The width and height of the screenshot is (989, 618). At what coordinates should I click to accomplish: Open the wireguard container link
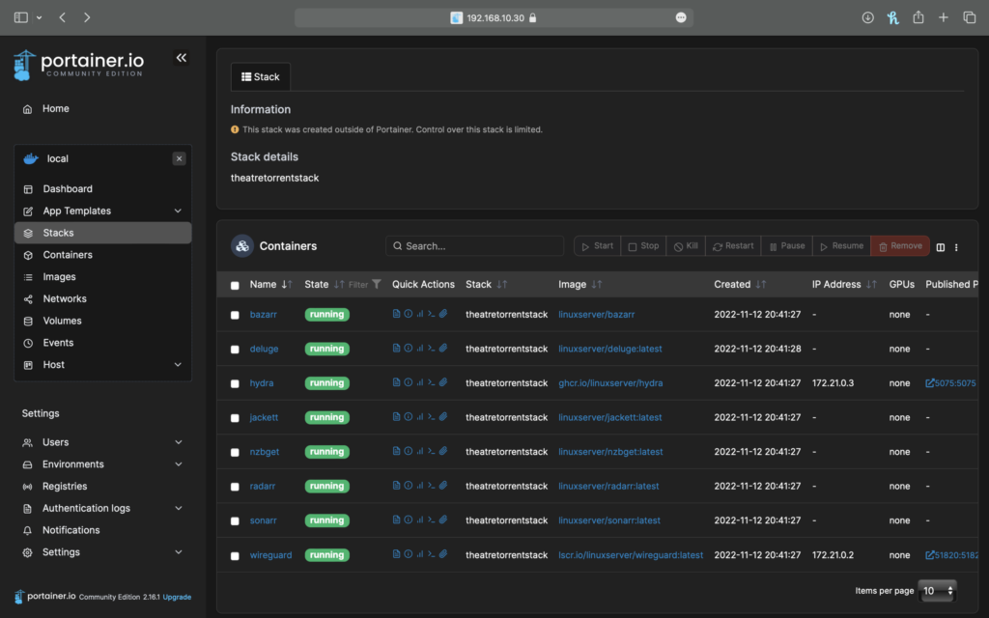pos(270,555)
